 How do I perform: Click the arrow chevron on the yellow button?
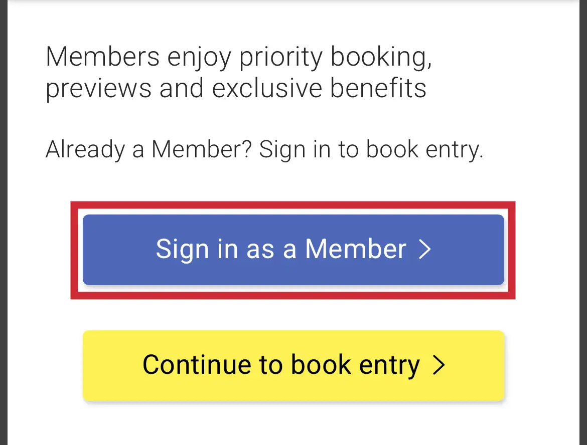pyautogui.click(x=438, y=365)
